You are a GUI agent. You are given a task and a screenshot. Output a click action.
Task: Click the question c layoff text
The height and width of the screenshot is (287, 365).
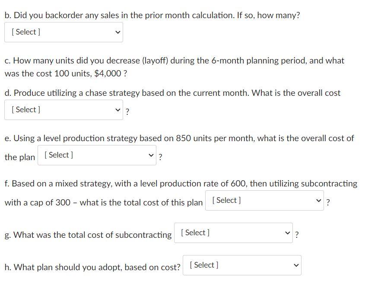173,67
